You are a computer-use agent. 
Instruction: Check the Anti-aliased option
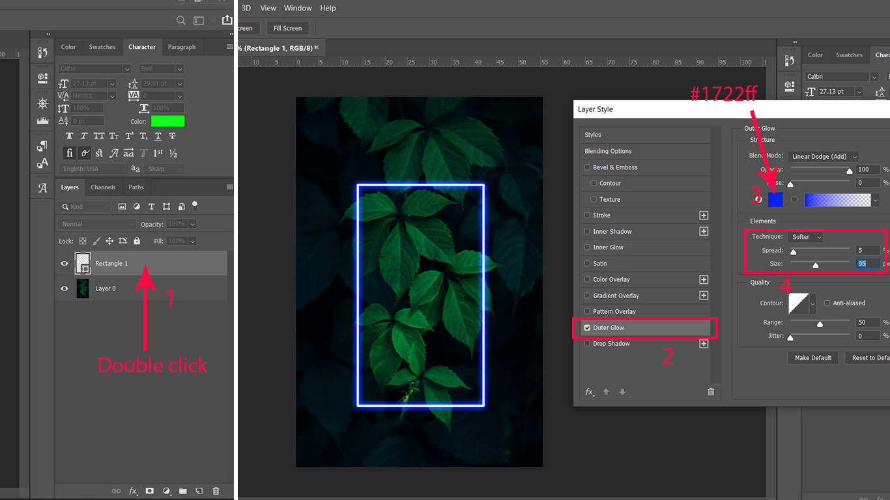tap(827, 303)
